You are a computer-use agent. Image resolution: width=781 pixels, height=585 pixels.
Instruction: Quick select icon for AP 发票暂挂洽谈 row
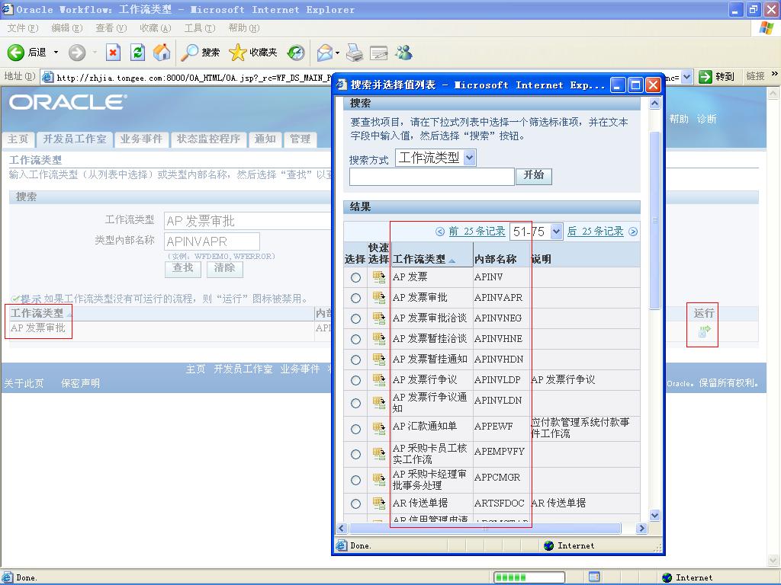[x=379, y=339]
